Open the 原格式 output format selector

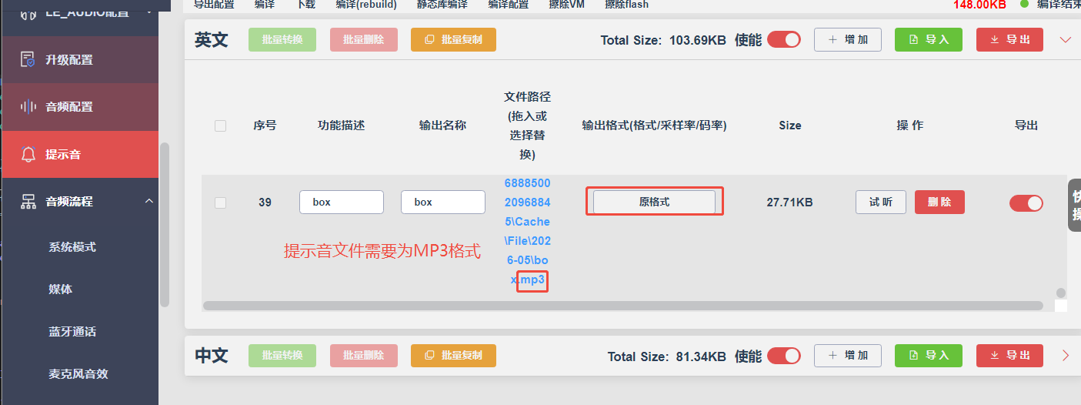coord(655,202)
